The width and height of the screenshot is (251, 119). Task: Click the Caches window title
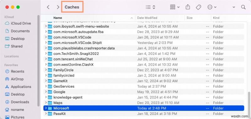72,7
